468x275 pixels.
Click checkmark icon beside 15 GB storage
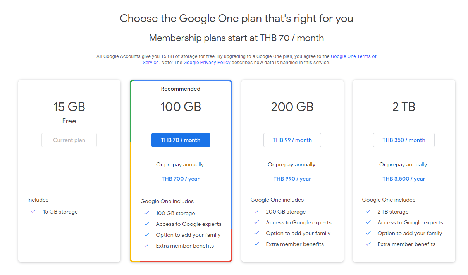coord(34,212)
